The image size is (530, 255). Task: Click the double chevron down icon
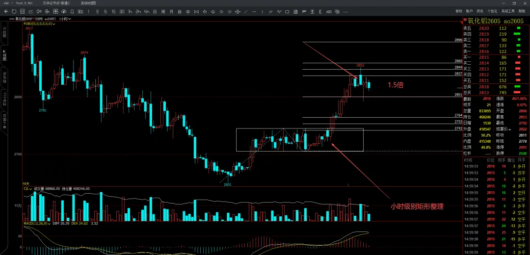tap(230, 11)
